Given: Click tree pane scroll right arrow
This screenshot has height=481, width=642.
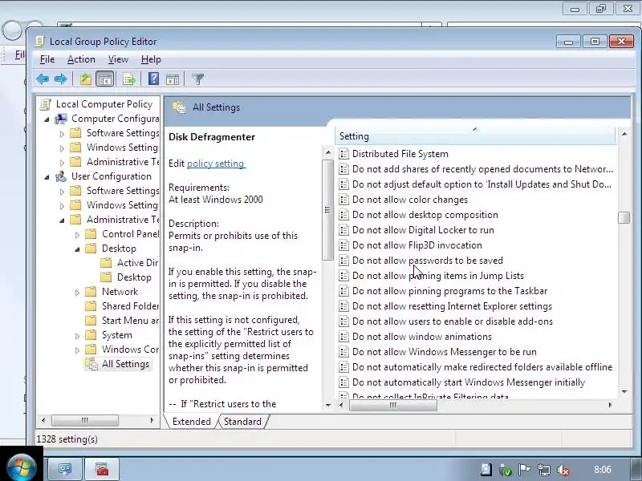Looking at the screenshot, I should (152, 420).
